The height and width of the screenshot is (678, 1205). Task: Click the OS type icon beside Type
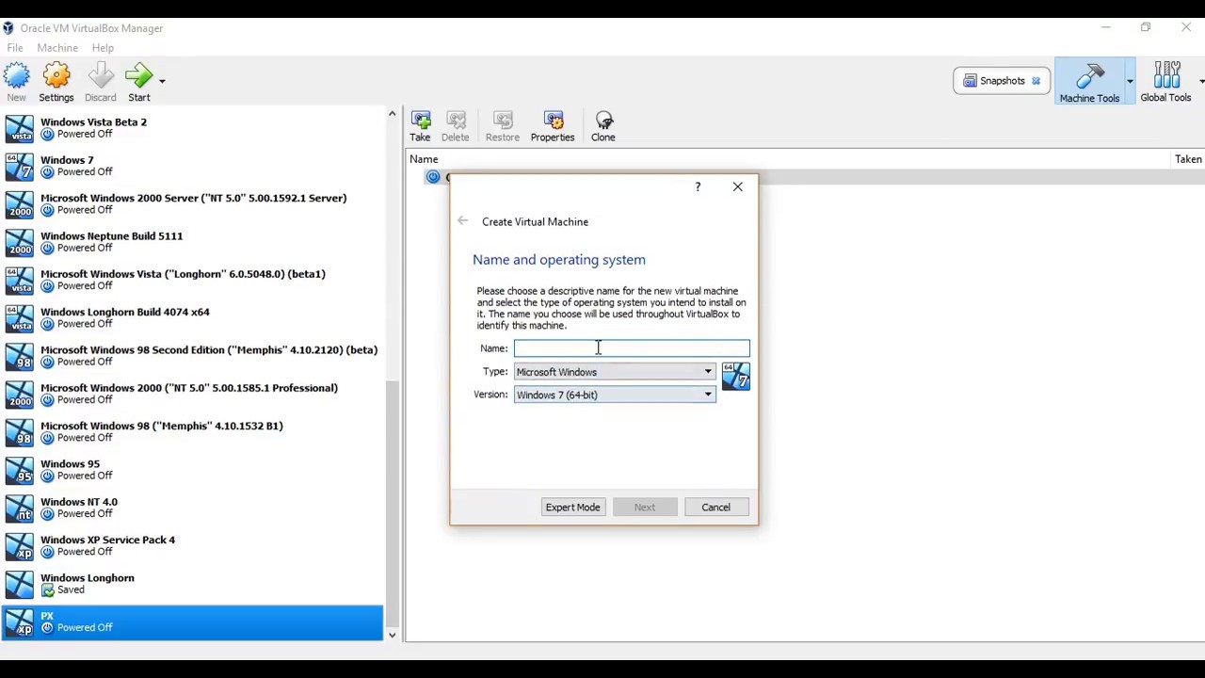tap(735, 377)
